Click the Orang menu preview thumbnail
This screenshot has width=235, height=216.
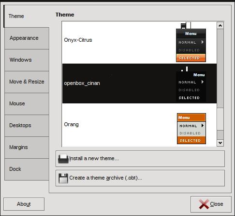[x=191, y=129]
